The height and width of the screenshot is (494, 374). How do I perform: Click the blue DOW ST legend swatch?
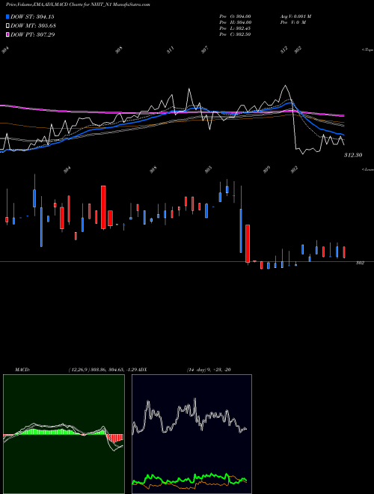[x=7, y=16]
